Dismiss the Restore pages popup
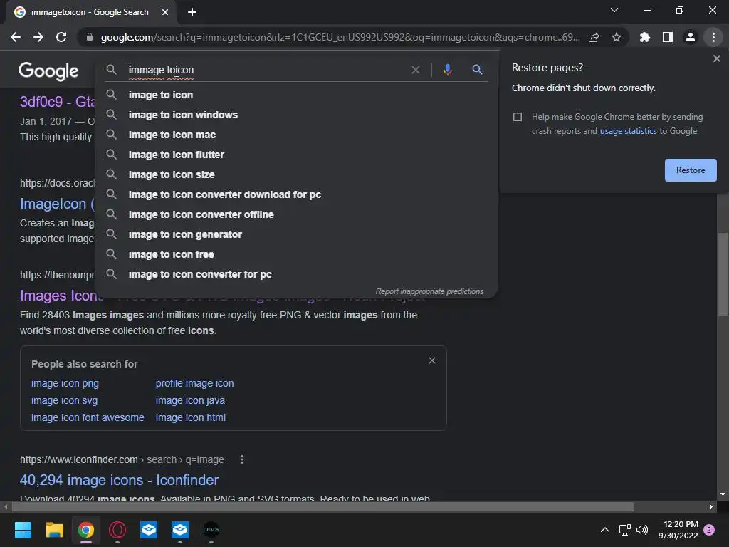729x547 pixels. pos(716,58)
